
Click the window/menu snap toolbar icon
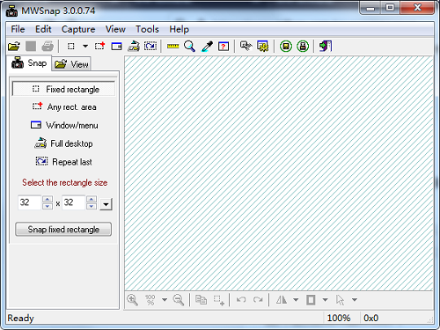point(116,47)
